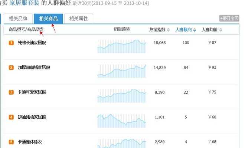Click the orange rank 3 badge
Screen dimensions: 245x148
(11, 92)
